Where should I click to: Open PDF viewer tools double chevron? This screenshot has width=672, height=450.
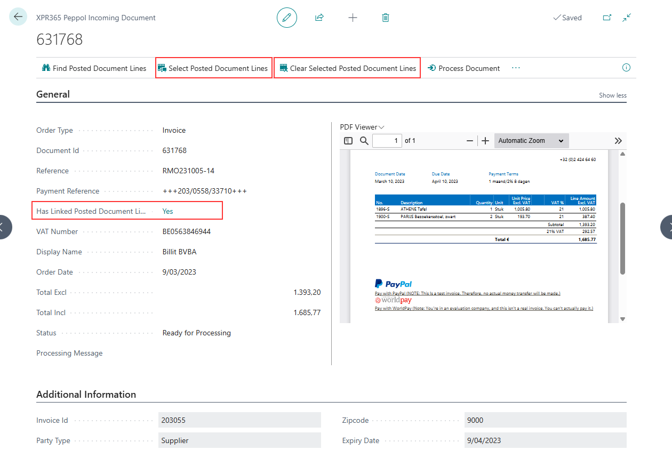click(x=618, y=141)
